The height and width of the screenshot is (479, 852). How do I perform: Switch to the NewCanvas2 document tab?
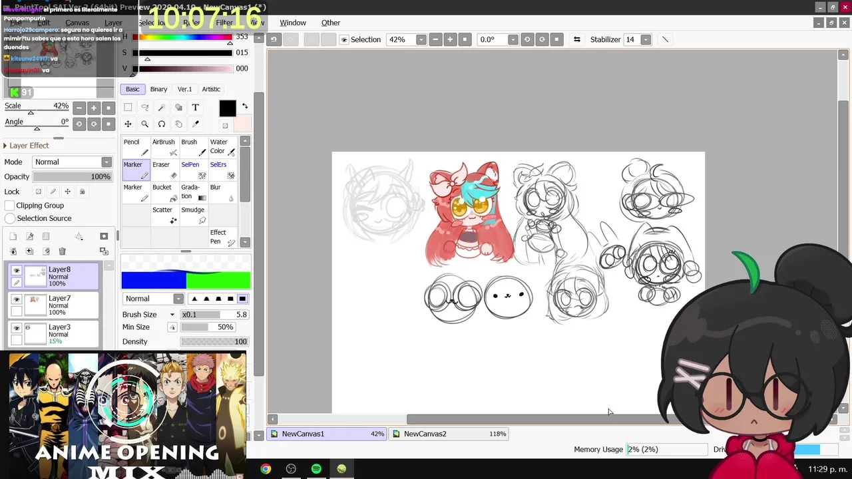(449, 434)
